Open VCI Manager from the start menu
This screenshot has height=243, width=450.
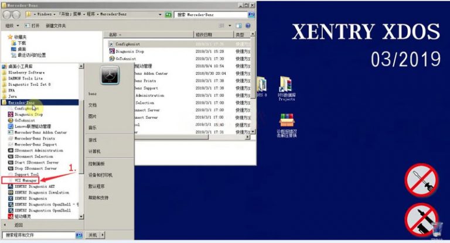coord(25,180)
